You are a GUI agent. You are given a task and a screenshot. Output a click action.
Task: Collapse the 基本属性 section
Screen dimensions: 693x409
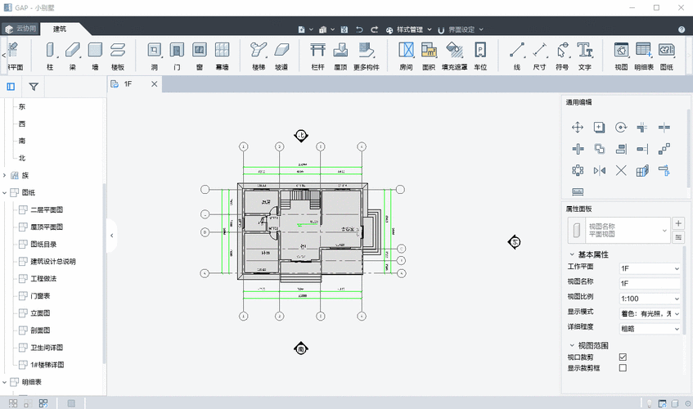pos(571,254)
